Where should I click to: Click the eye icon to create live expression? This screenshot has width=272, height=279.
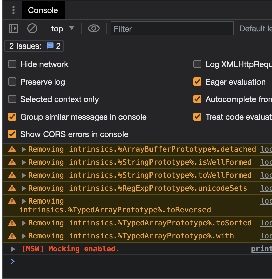(x=93, y=29)
